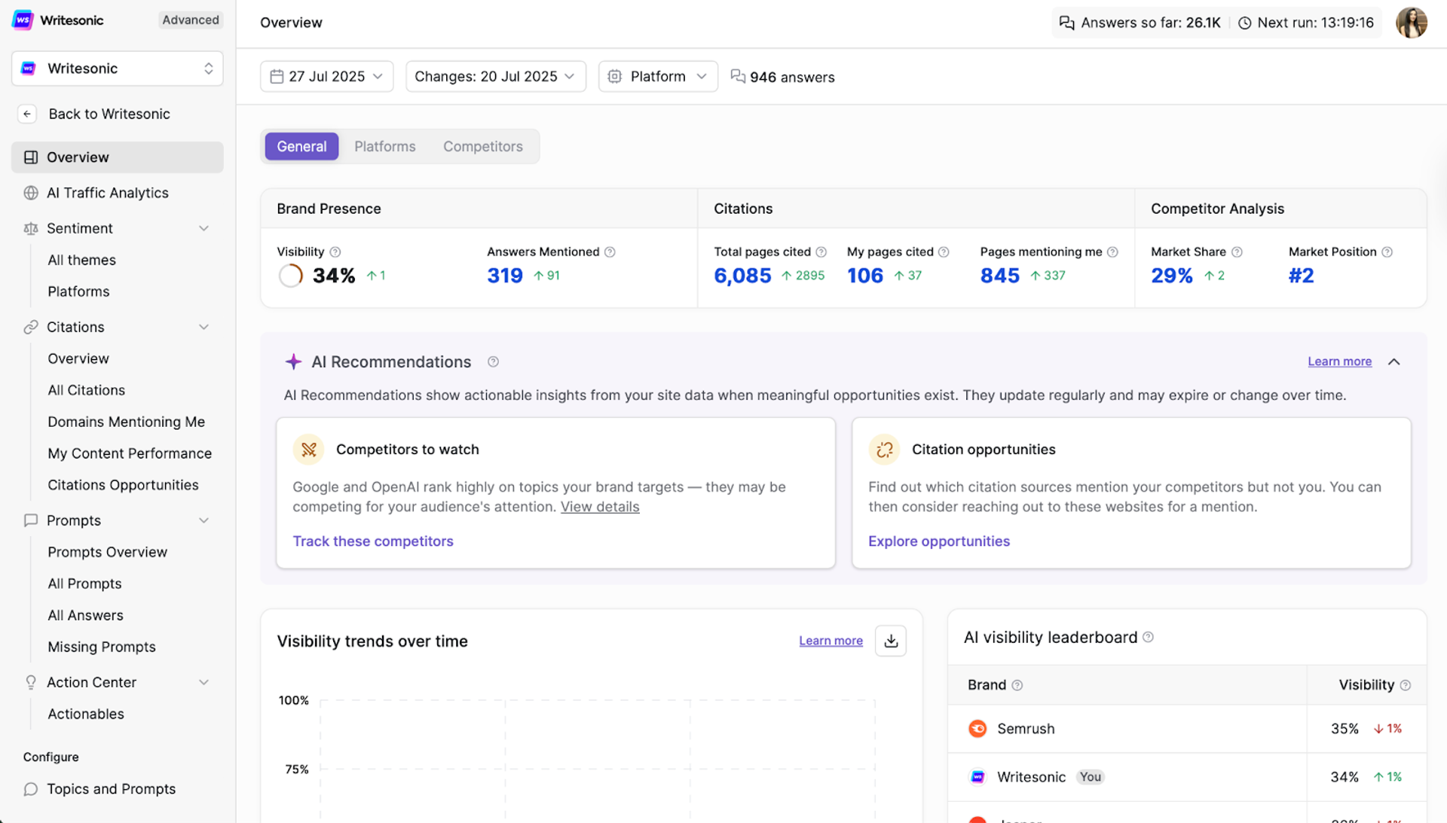Click the Visibility help info icon in Brand Presence
This screenshot has width=1447, height=823.
point(335,252)
